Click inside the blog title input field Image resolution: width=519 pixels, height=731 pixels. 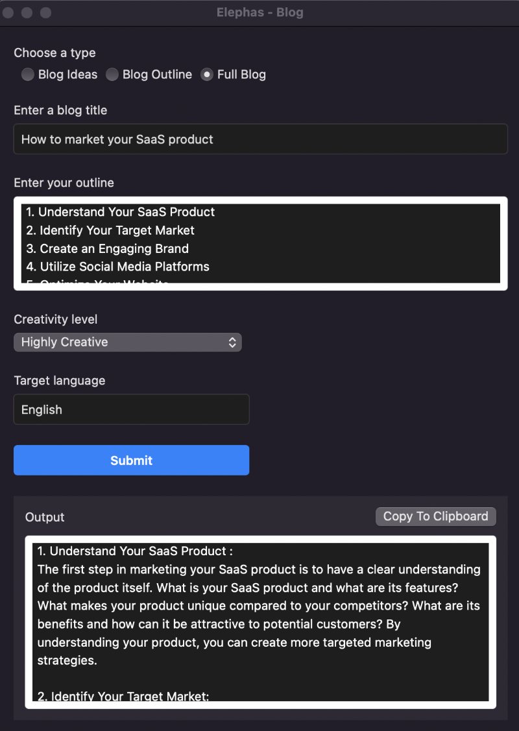[259, 139]
